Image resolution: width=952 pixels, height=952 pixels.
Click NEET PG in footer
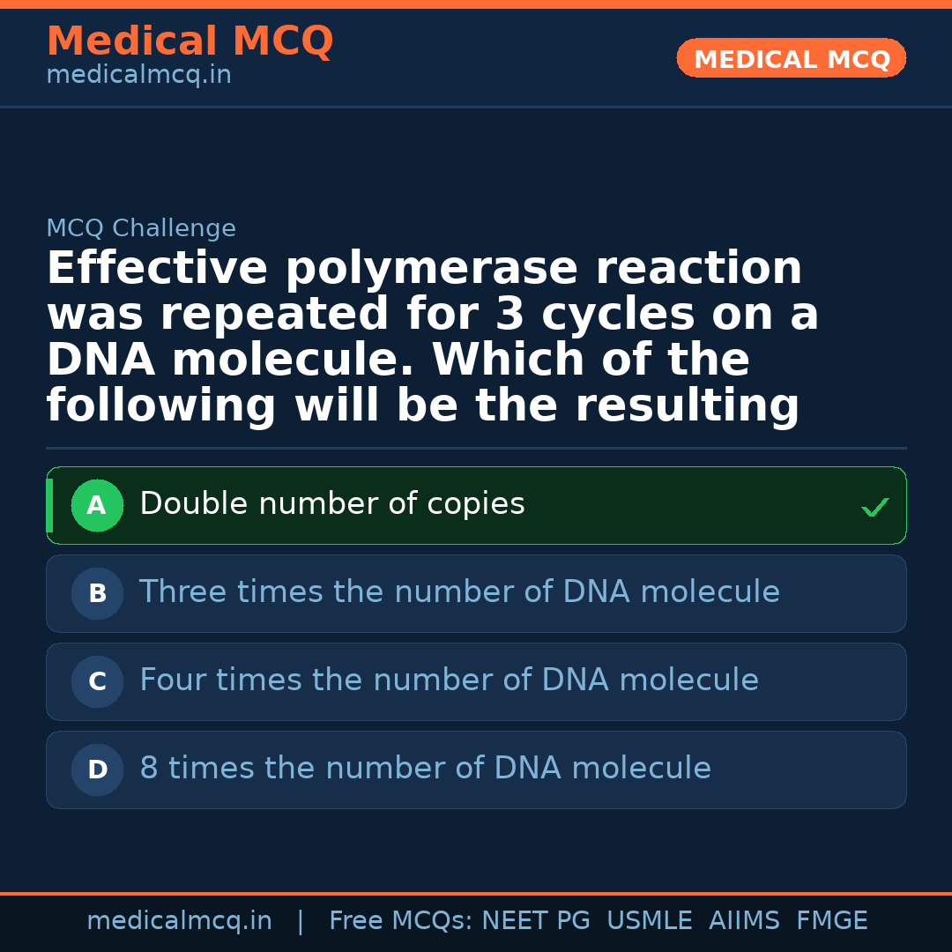point(536,921)
